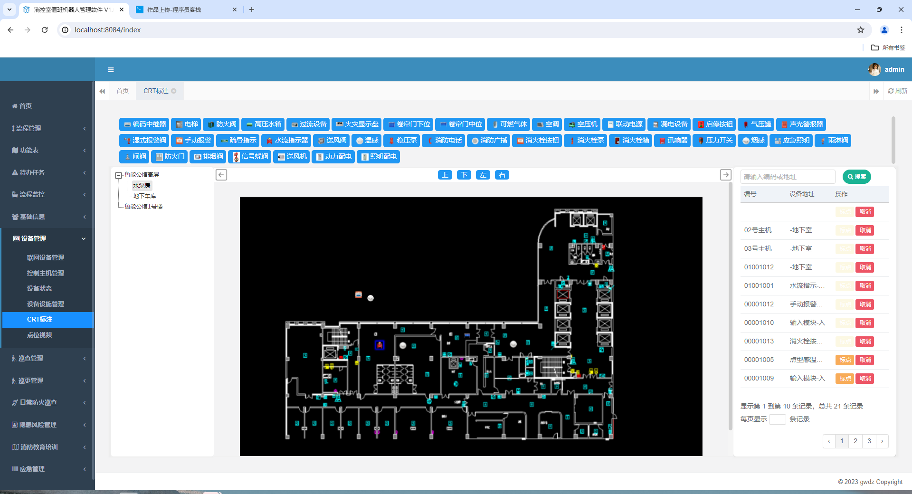
Task: Open 控制主机管理 submenu item
Action: click(46, 273)
